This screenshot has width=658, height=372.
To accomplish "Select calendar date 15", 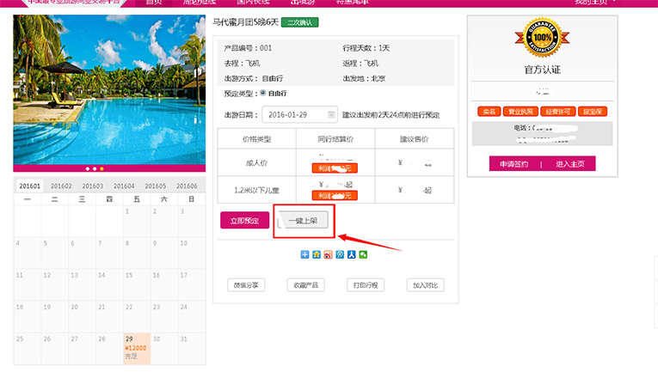I will pos(137,284).
